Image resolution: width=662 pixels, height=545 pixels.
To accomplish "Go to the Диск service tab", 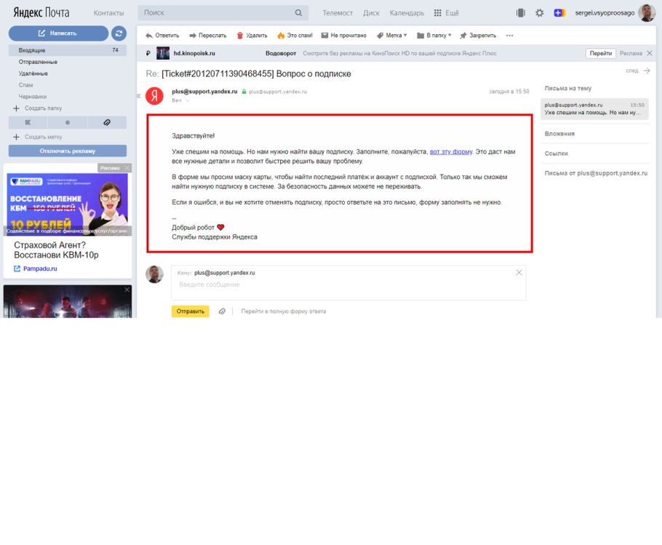I will coord(371,13).
